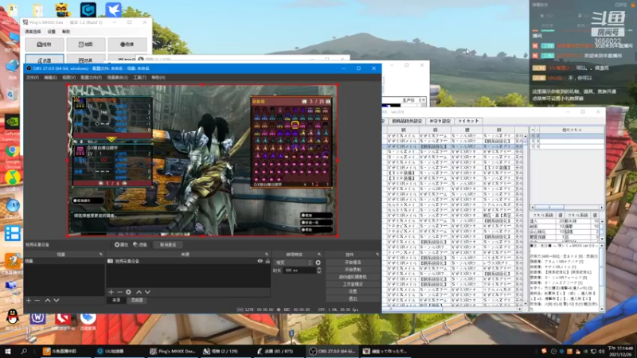Open 帮助 menu in Ping's MHXX Dex
Viewport: 637px width, 358px height.
[x=66, y=32]
